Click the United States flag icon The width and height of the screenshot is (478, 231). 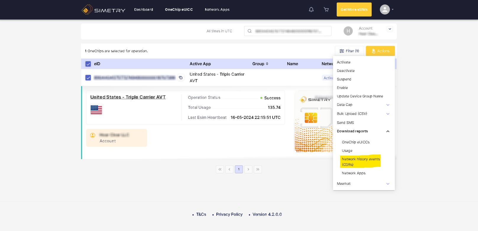(96, 110)
